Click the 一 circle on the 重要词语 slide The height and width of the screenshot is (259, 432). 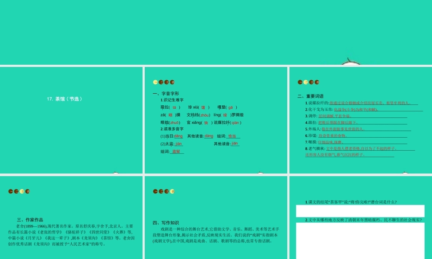tap(300, 82)
